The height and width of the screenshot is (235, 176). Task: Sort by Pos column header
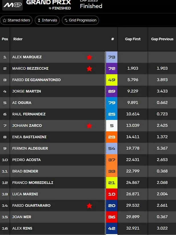(5, 39)
